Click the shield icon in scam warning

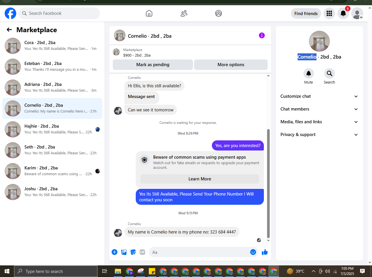[x=144, y=160]
